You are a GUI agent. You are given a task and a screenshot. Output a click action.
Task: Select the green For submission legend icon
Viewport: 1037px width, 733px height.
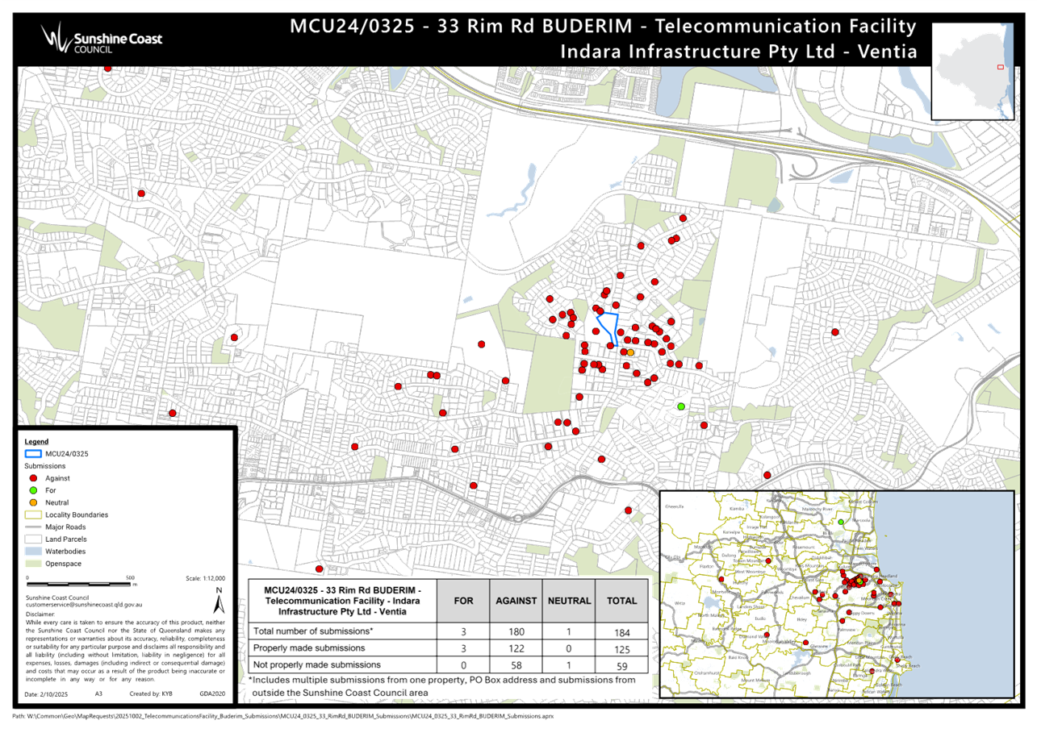[32, 490]
